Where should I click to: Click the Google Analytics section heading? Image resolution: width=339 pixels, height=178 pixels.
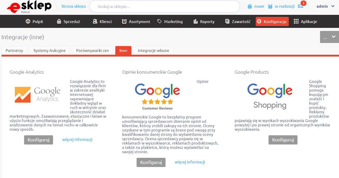point(27,72)
